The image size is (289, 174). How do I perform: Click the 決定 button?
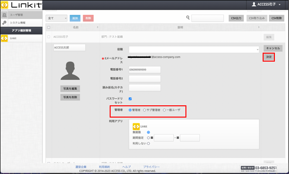(269, 57)
